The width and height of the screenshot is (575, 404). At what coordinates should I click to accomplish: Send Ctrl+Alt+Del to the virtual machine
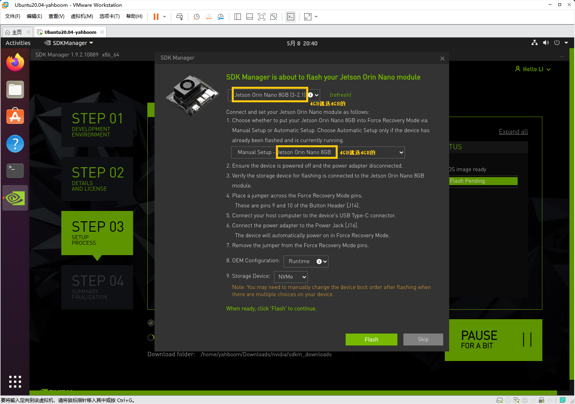click(x=180, y=17)
